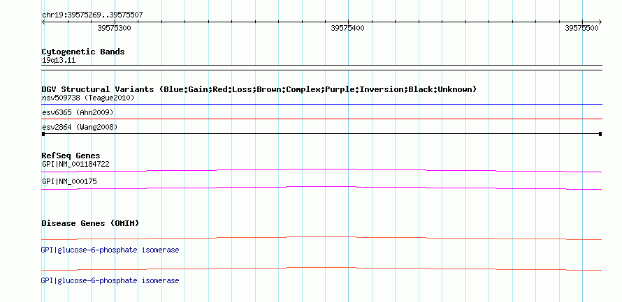Click ruler position label 39575300

pyautogui.click(x=114, y=28)
